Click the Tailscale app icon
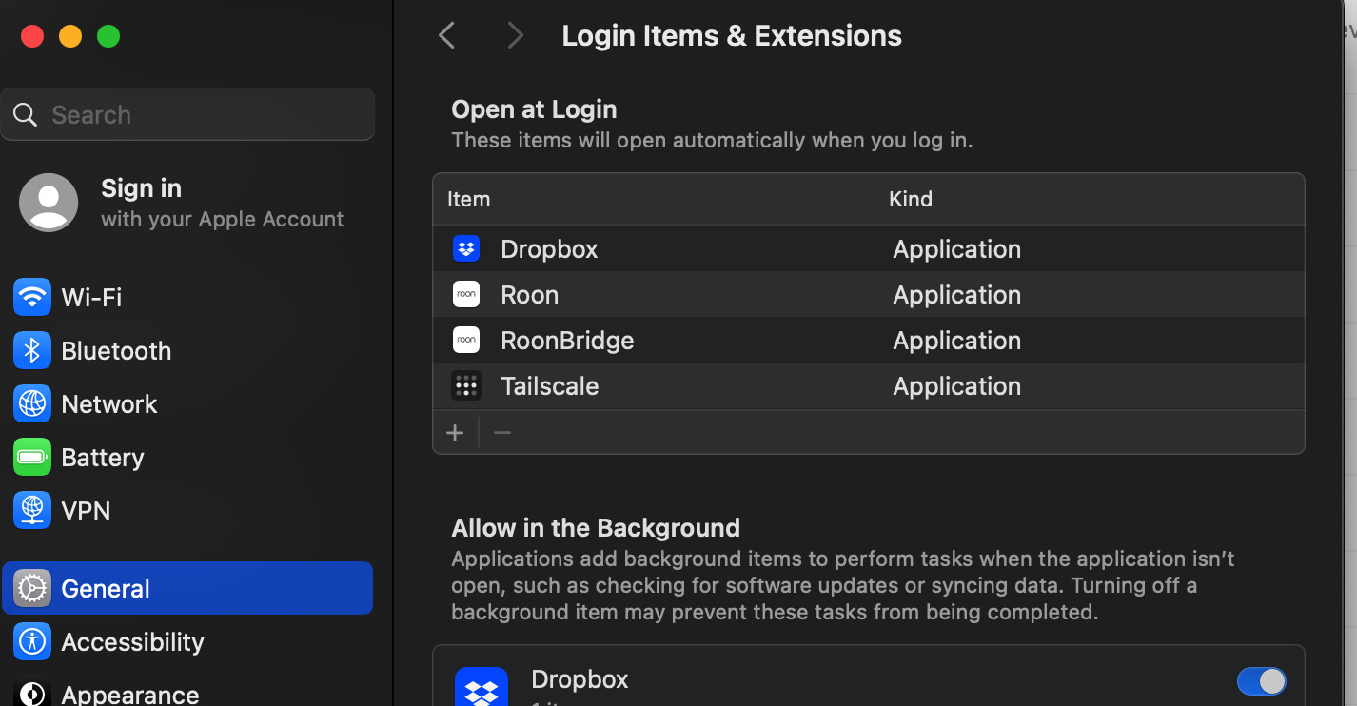This screenshot has height=706, width=1357. pyautogui.click(x=466, y=386)
